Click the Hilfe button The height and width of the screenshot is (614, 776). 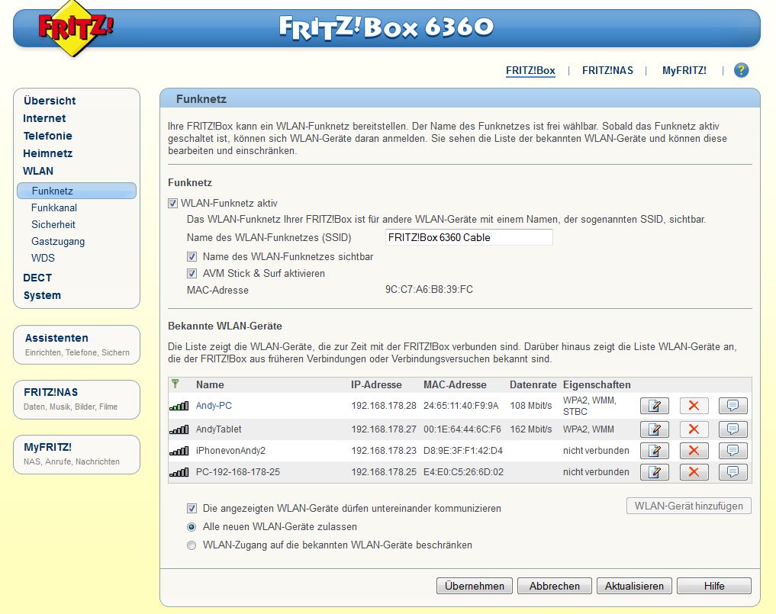pyautogui.click(x=713, y=586)
